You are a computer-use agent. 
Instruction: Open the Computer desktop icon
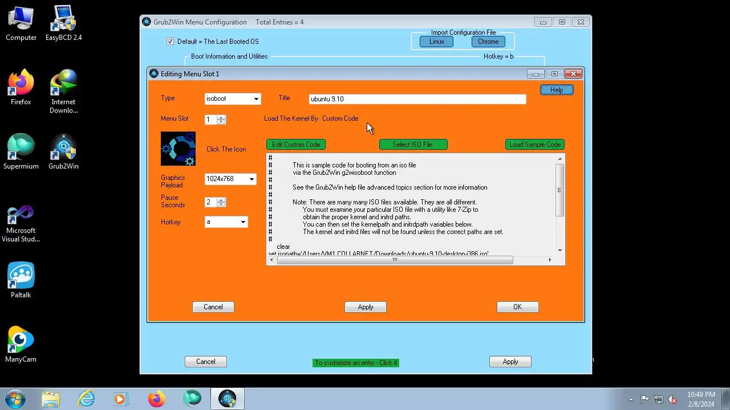tap(21, 24)
